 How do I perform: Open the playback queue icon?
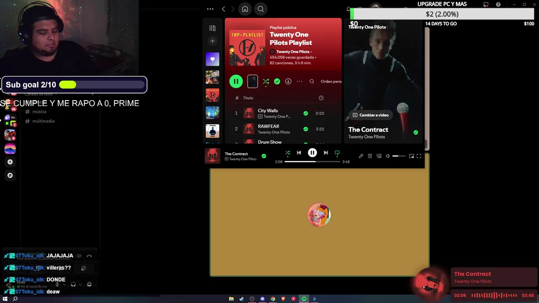[x=370, y=156]
